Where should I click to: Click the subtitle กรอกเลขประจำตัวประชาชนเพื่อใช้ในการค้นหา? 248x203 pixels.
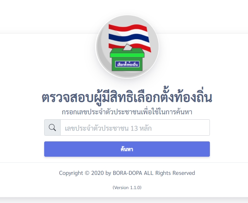pos(127,112)
